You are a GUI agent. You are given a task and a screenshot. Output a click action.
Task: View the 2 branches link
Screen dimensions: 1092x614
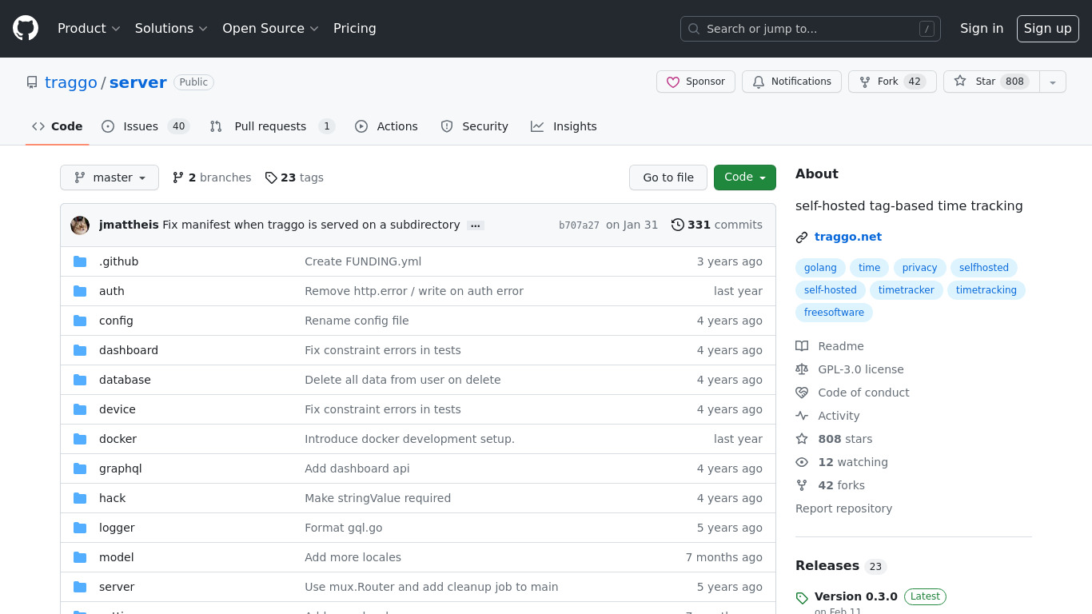click(x=212, y=177)
